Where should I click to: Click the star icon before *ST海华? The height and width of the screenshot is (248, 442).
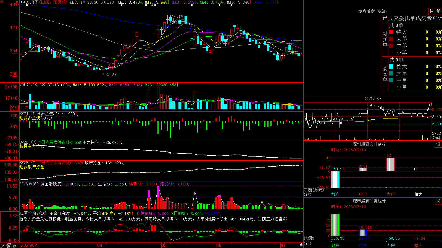coord(22,2)
